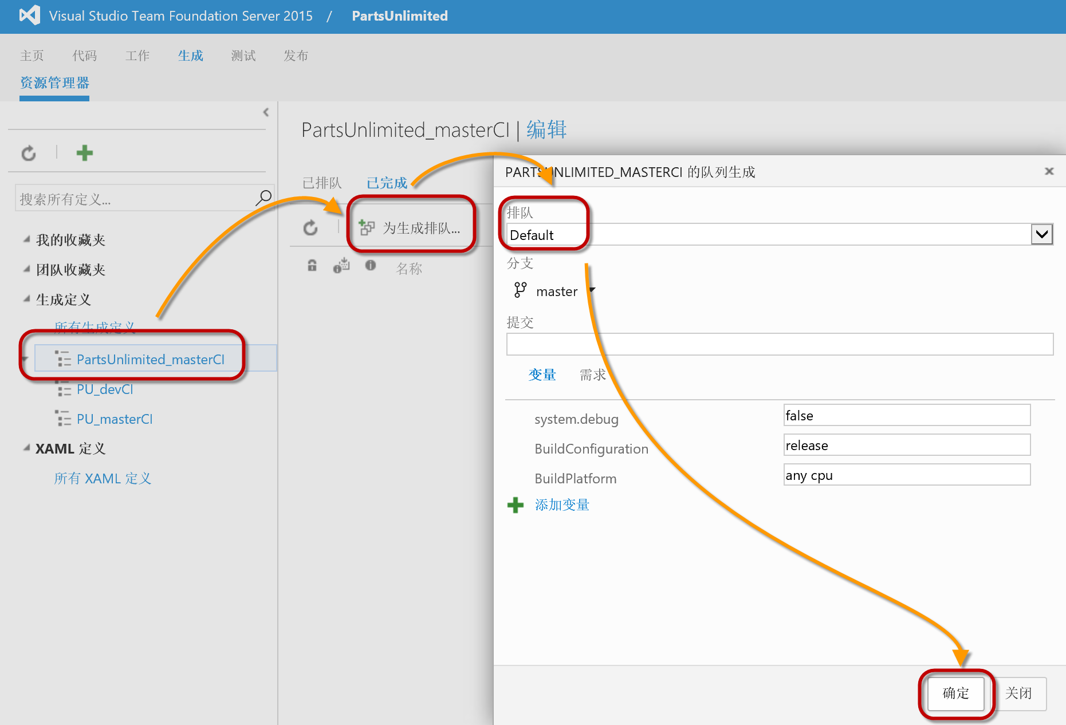Click Visual Studio Team Foundation Server 2015 title

pyautogui.click(x=181, y=16)
